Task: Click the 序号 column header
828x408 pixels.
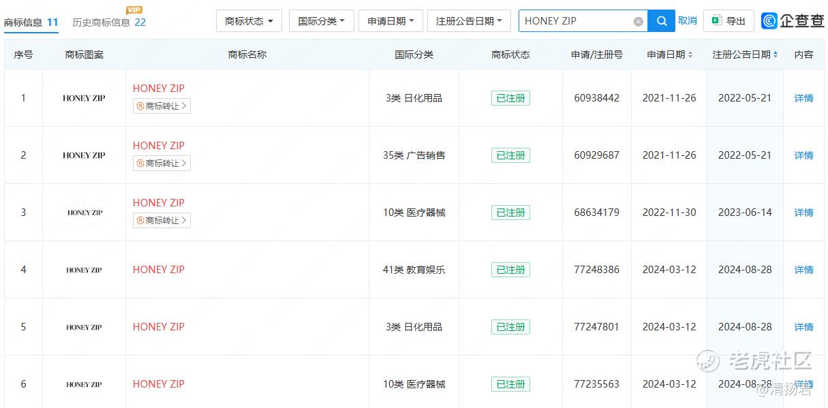Action: coord(23,54)
